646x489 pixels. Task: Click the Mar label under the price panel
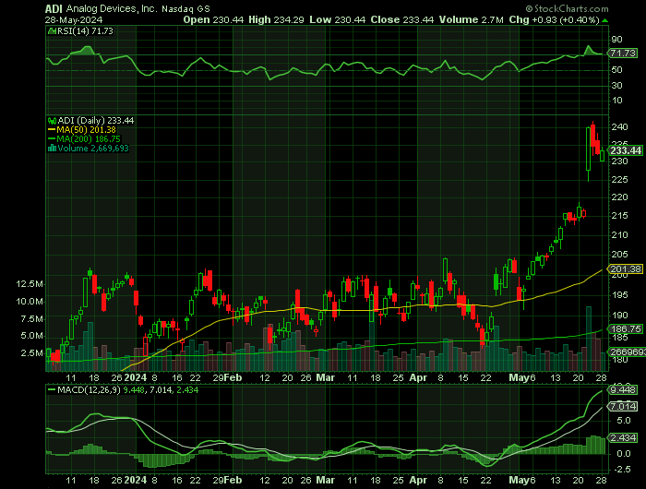coord(326,377)
